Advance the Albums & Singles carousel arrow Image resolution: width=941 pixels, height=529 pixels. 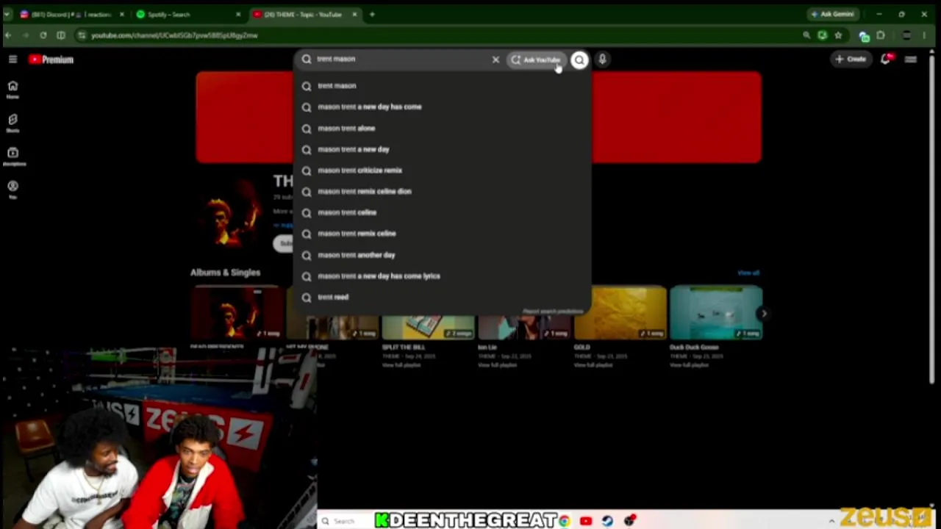coord(764,314)
